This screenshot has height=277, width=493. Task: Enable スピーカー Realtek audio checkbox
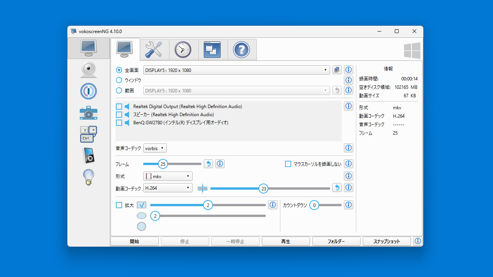[x=119, y=115]
